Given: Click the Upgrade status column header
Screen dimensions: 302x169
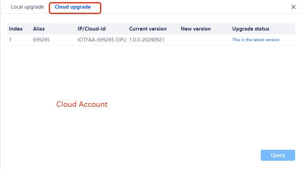Looking at the screenshot, I should pyautogui.click(x=250, y=29).
